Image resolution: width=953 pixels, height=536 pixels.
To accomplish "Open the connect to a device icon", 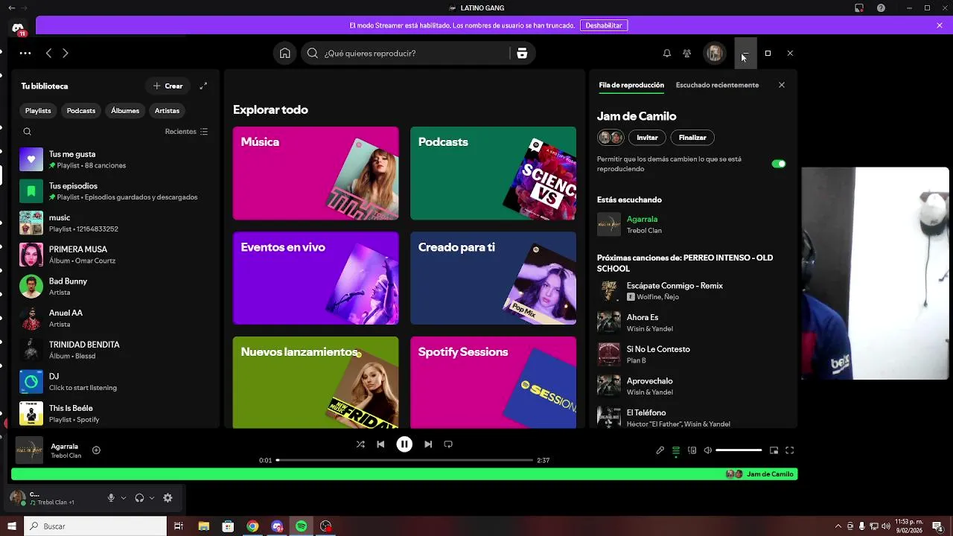I will click(692, 450).
